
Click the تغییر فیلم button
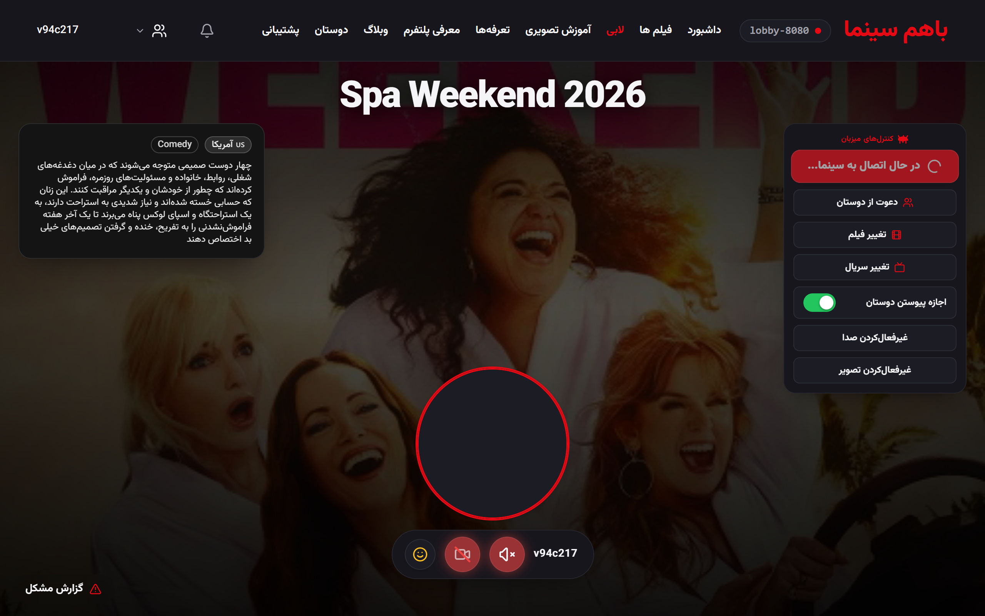point(875,235)
